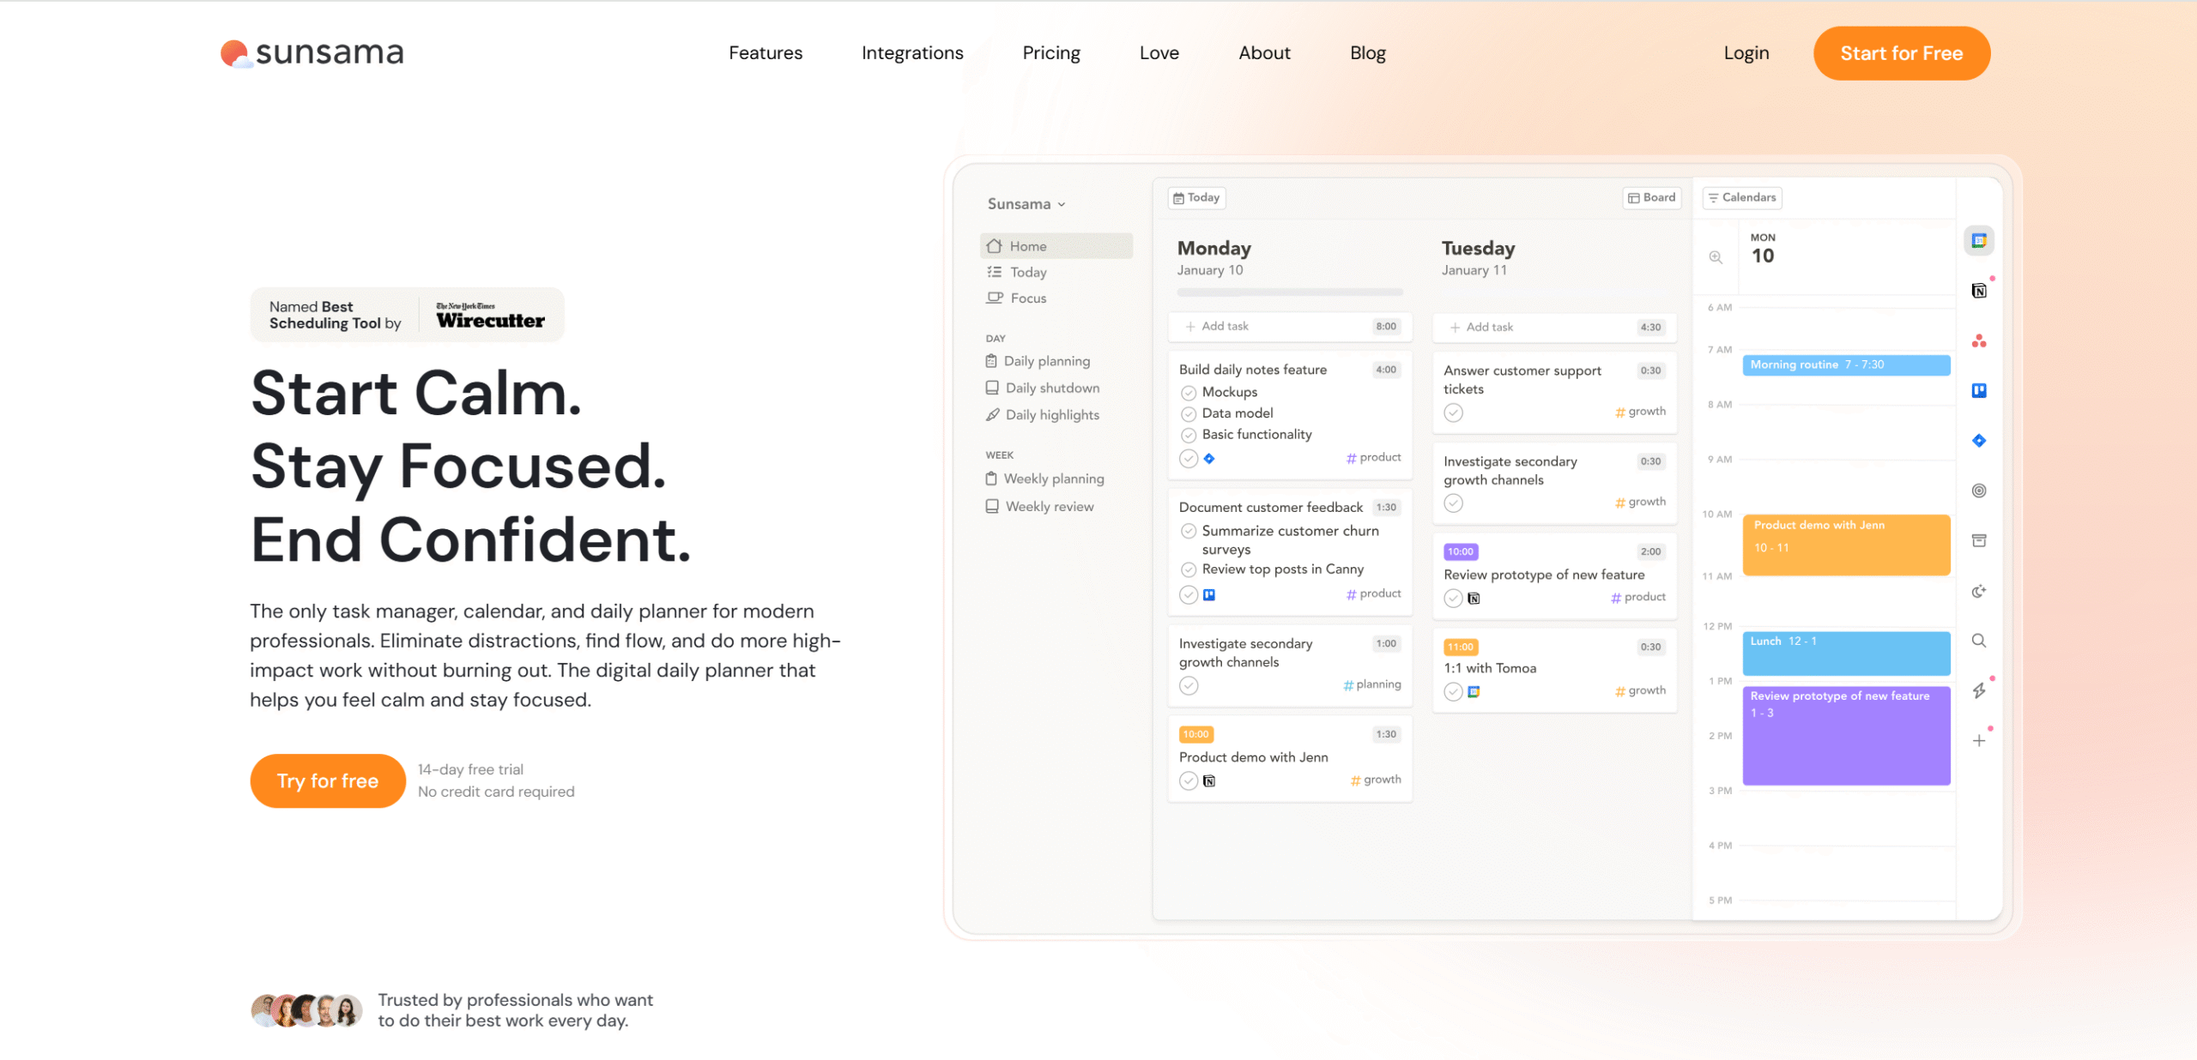Go to the Integrations page
2197x1060 pixels.
tap(912, 53)
